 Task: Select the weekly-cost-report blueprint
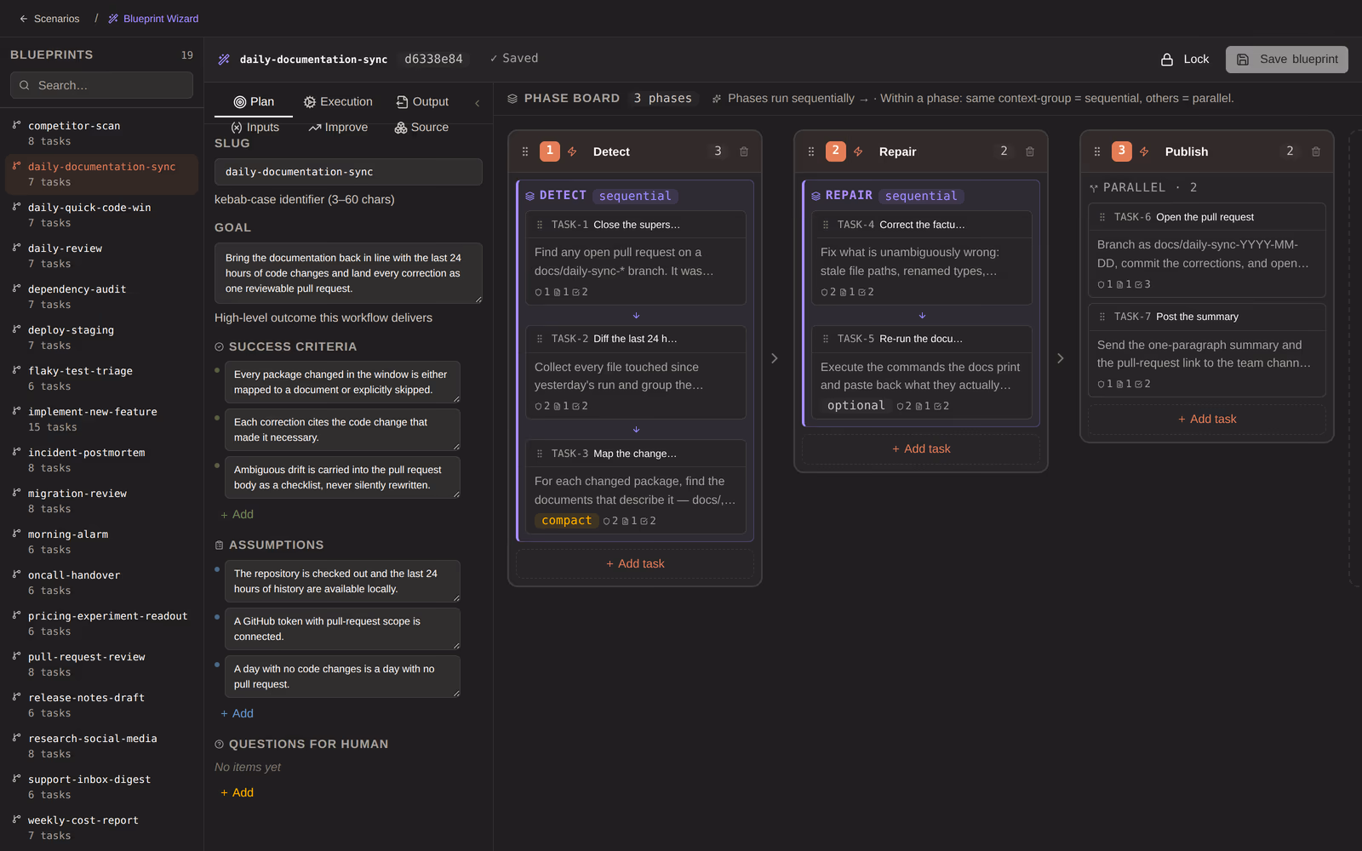coord(101,828)
